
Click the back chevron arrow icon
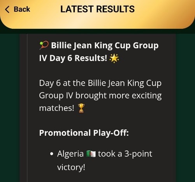tap(7, 9)
